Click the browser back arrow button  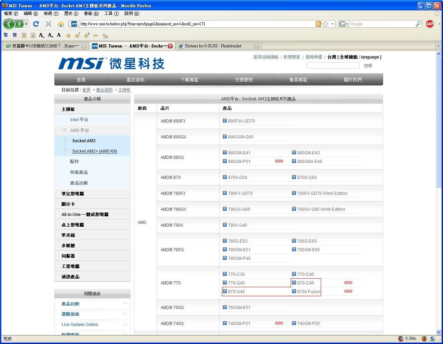tap(9, 24)
